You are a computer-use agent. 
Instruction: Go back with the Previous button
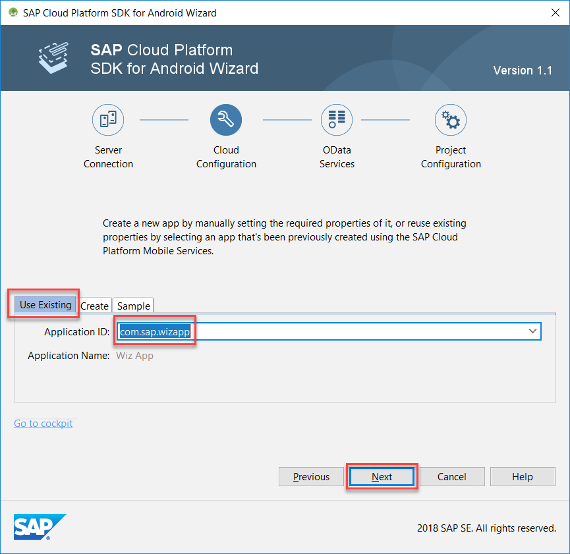[x=311, y=477]
